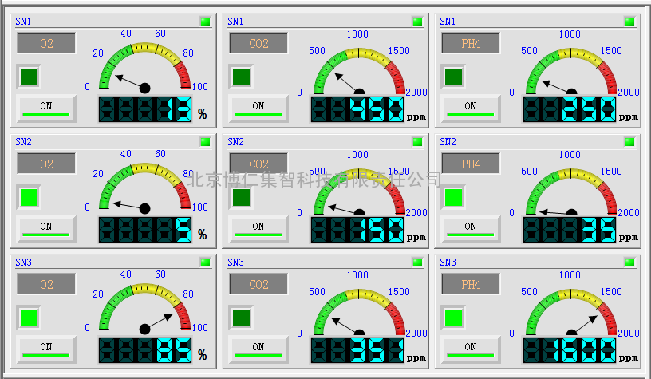Click the SN2 O2 dial gauge needle hub

[145, 208]
